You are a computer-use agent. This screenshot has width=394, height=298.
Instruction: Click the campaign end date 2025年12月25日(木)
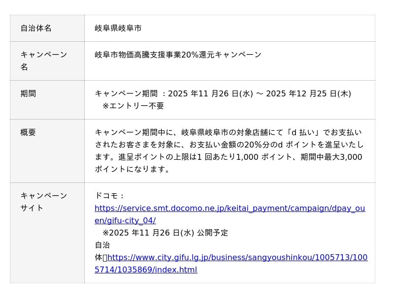pos(308,93)
